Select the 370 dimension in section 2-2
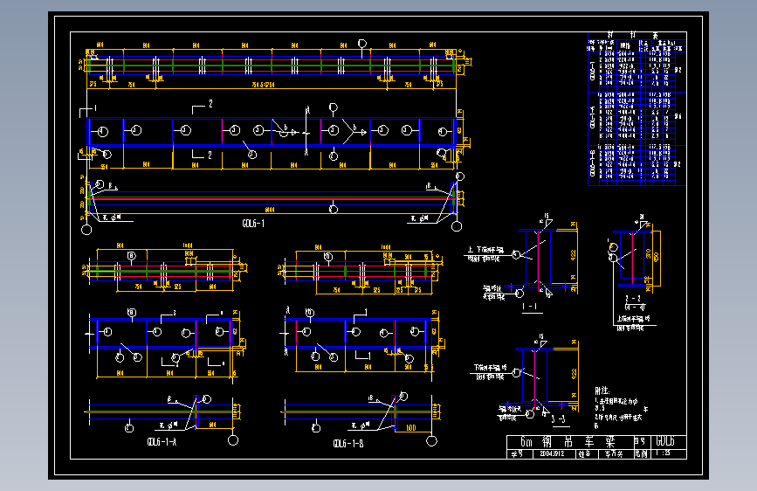The height and width of the screenshot is (491, 757). [649, 253]
